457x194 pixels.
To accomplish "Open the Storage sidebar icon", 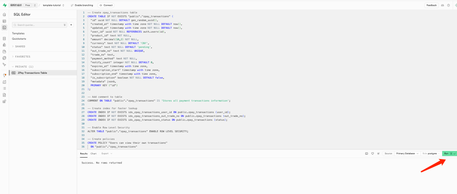I will click(4, 51).
